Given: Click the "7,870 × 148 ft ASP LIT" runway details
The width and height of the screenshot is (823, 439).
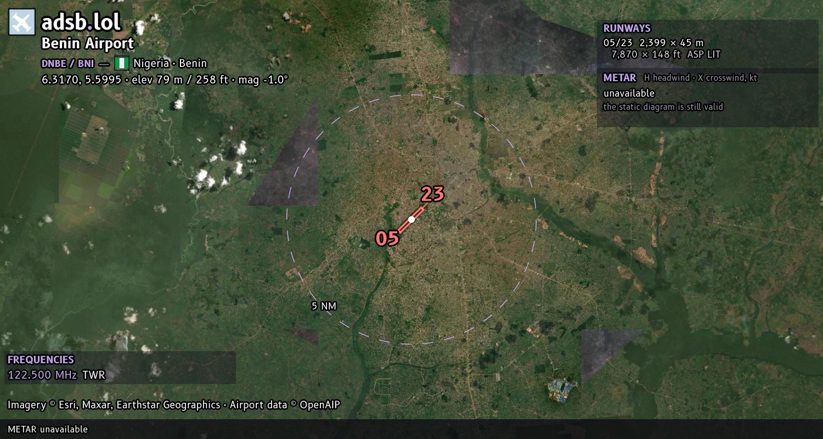Looking at the screenshot, I should tap(666, 54).
